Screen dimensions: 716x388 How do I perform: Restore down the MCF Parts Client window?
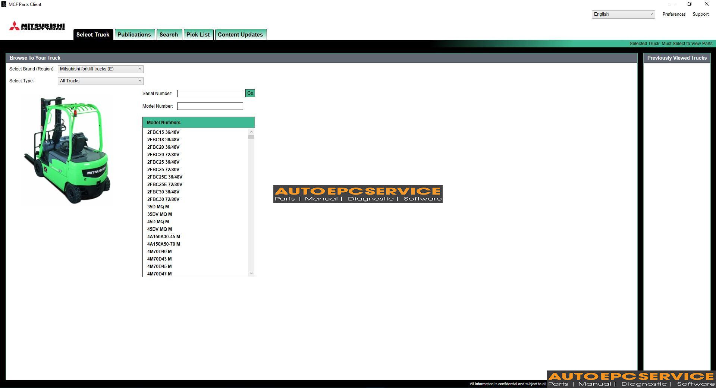[690, 4]
